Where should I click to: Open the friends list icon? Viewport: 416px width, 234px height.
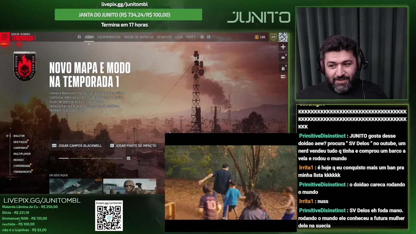coord(283,68)
